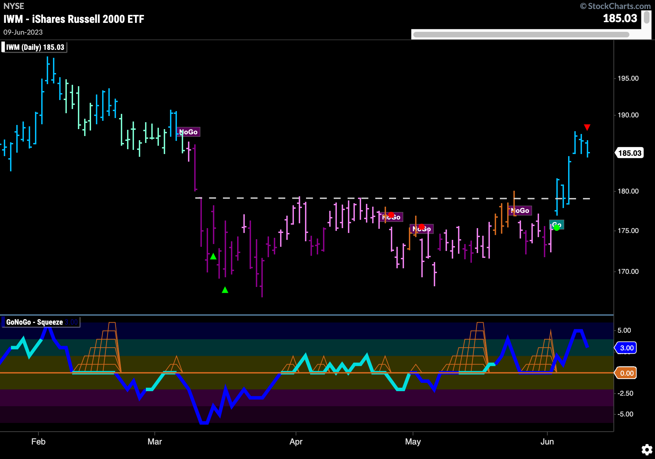Click the 09-Jun-2023 date text
Screen dimensions: 655x459
pyautogui.click(x=23, y=32)
